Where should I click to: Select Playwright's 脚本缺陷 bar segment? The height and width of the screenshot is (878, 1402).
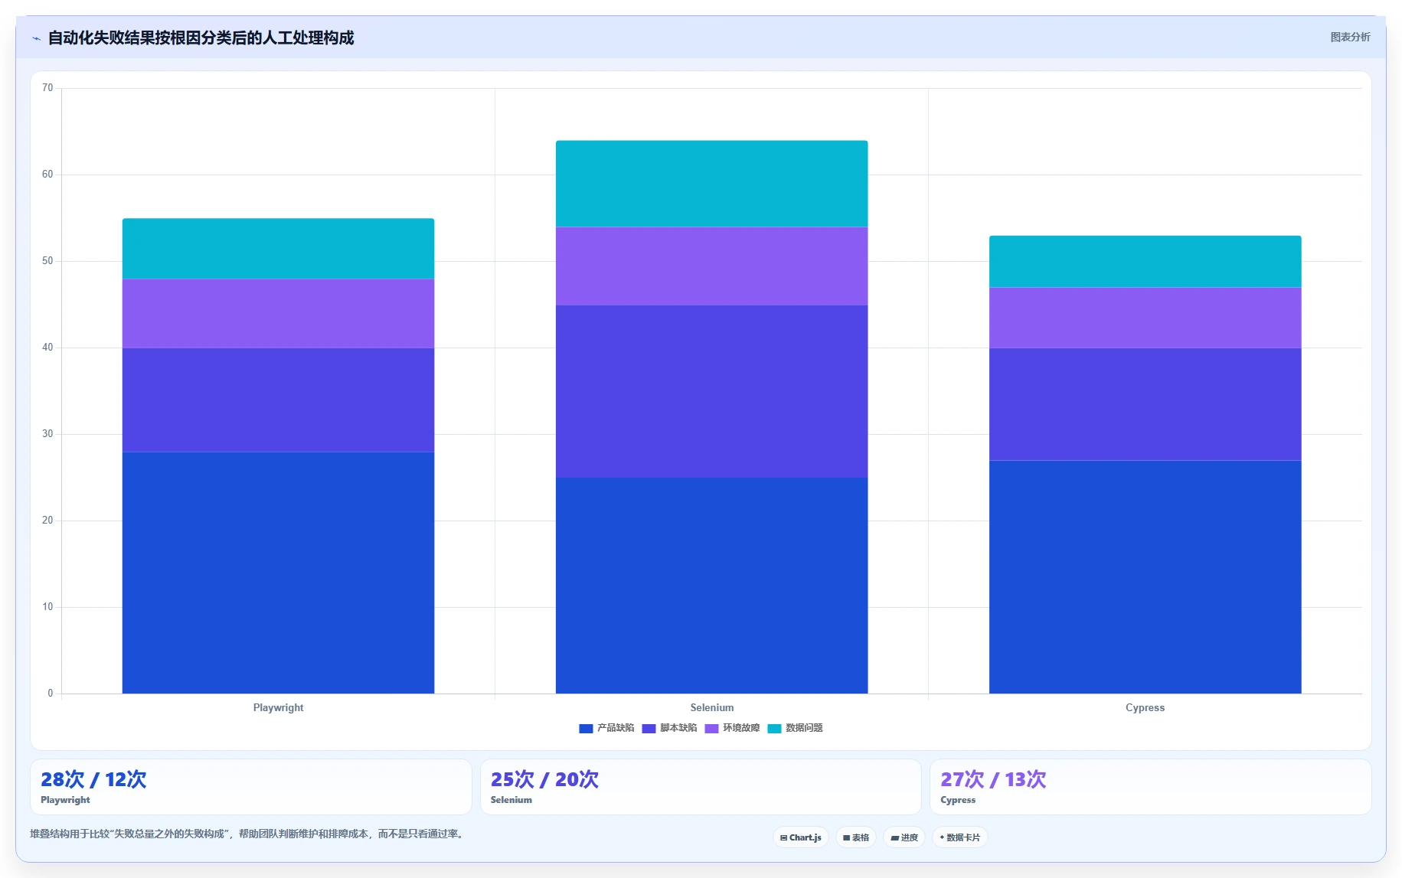(x=278, y=400)
